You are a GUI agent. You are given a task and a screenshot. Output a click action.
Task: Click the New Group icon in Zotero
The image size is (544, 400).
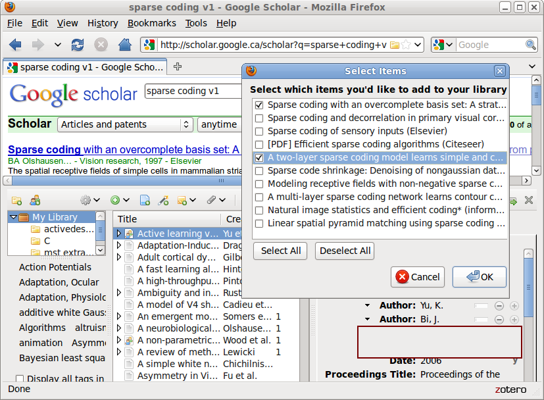[35, 200]
